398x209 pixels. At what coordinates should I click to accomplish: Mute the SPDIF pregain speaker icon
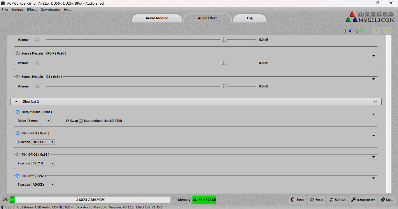click(x=37, y=63)
